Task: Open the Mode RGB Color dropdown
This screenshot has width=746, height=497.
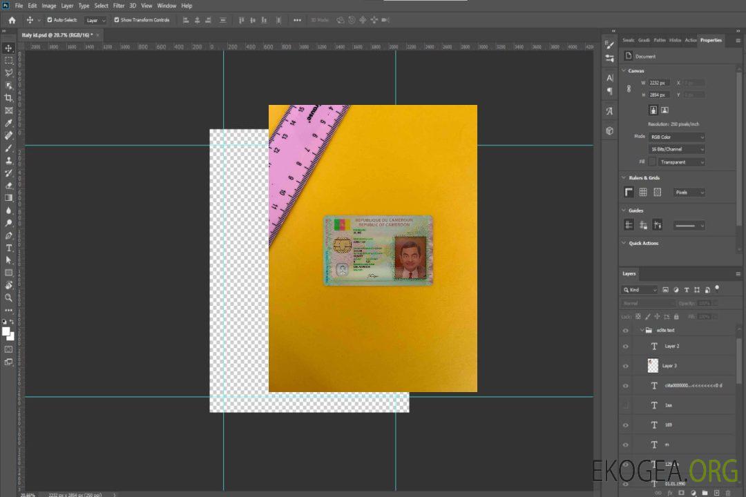Action: coord(676,137)
